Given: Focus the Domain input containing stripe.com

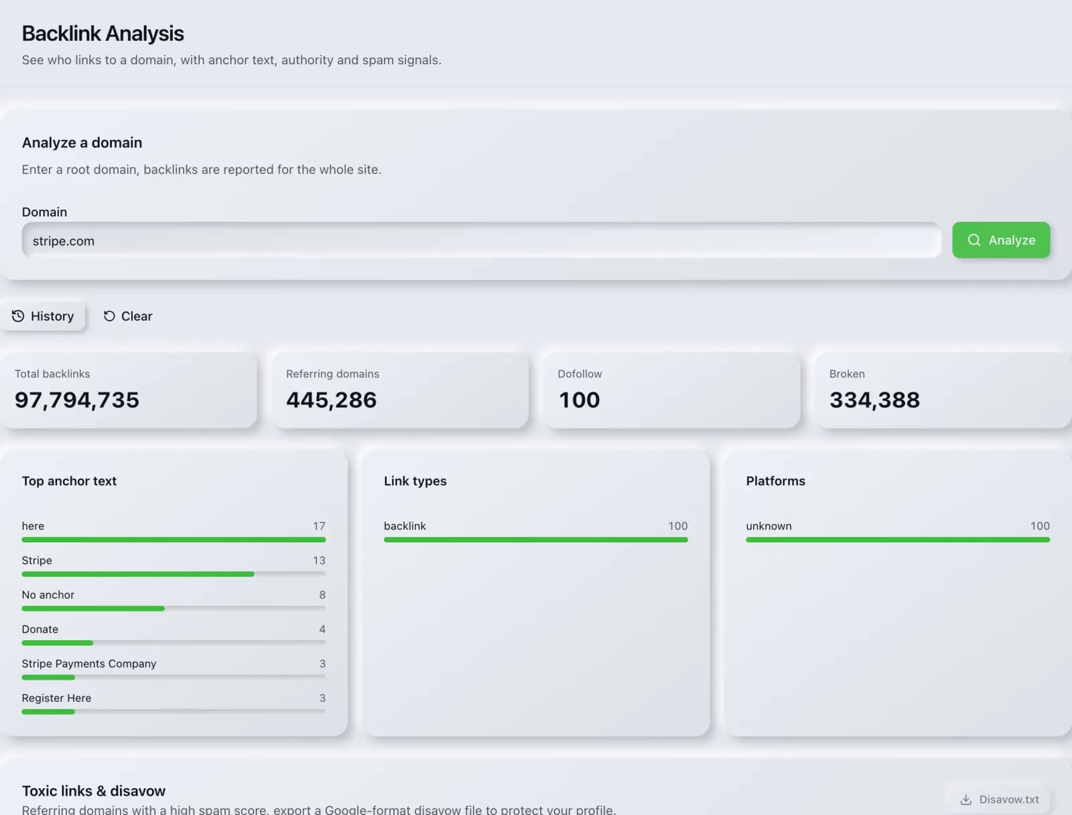Looking at the screenshot, I should [x=481, y=240].
